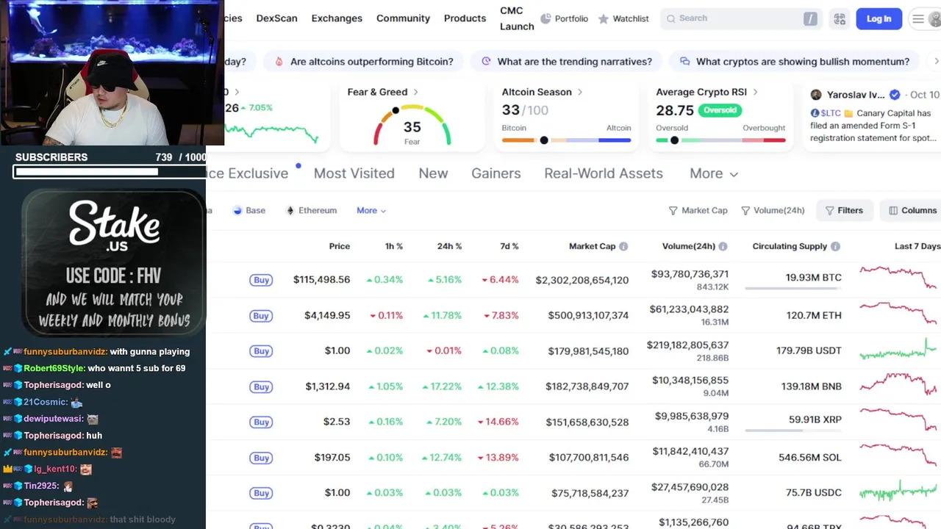This screenshot has width=941, height=529.
Task: Switch to the Most Visited tab
Action: (354, 173)
